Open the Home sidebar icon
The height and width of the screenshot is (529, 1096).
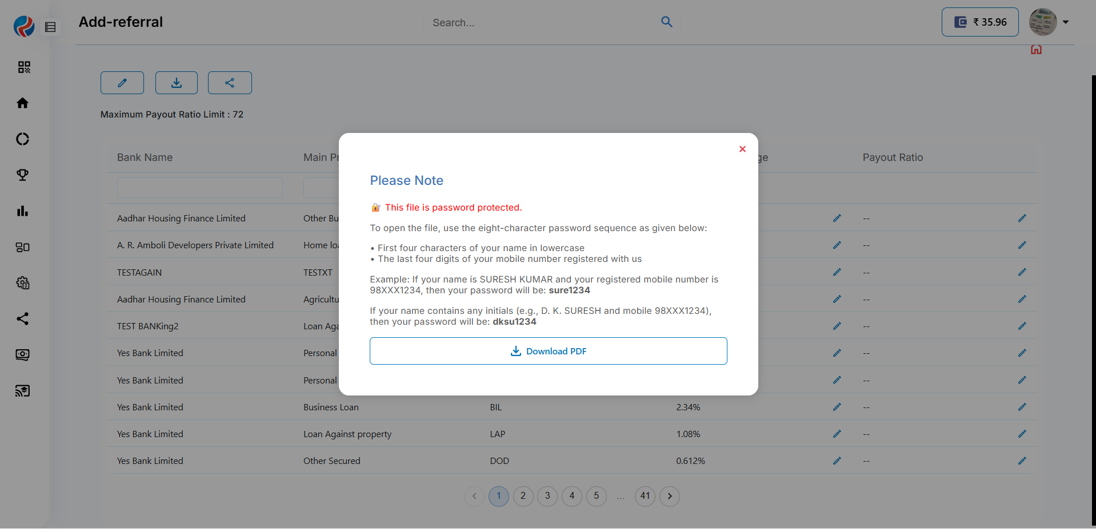(23, 103)
